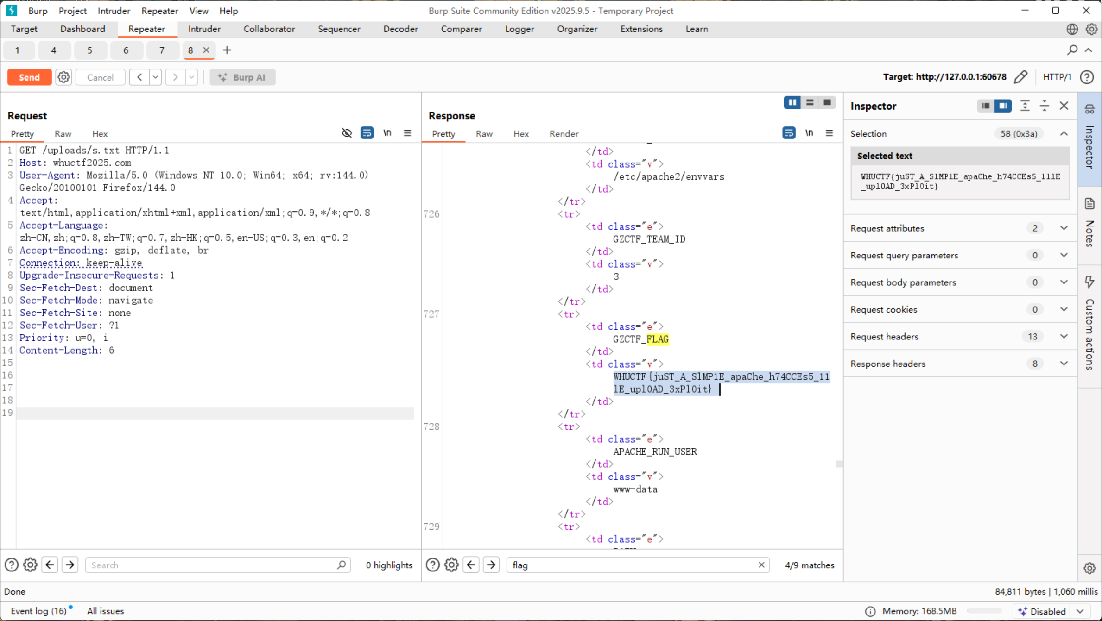The image size is (1102, 621).
Task: Expand Response headers section in Inspector
Action: point(1064,364)
